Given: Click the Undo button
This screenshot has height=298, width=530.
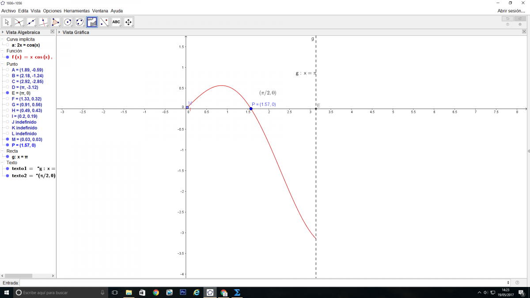Looking at the screenshot, I should [507, 19].
